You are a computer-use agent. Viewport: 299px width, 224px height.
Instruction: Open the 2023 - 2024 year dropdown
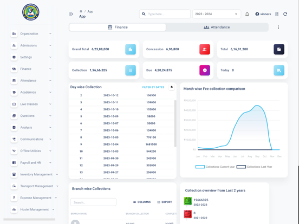[217, 14]
